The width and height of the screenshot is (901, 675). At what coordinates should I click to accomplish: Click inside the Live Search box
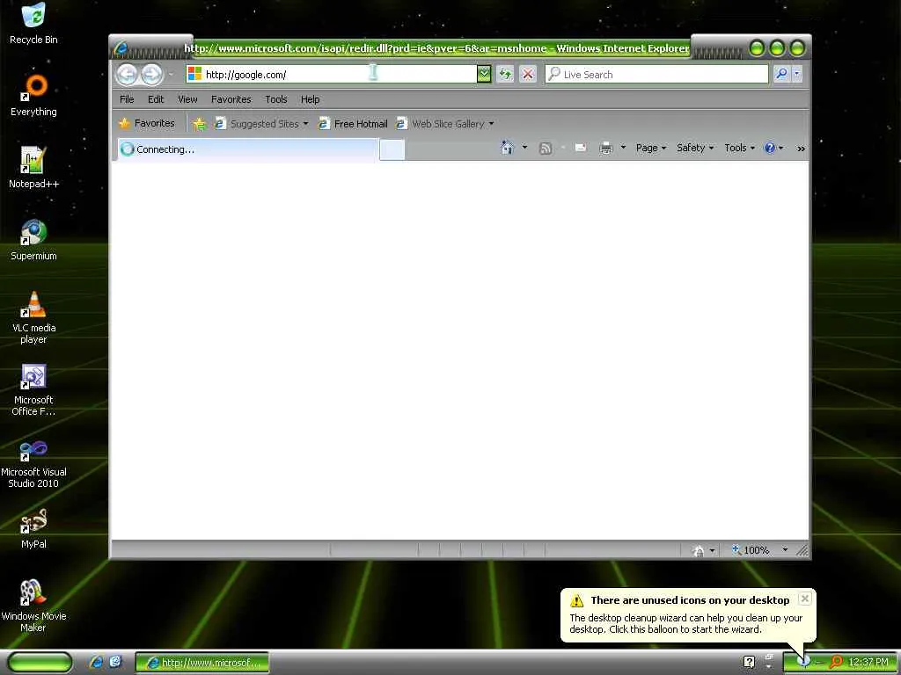pyautogui.click(x=656, y=74)
